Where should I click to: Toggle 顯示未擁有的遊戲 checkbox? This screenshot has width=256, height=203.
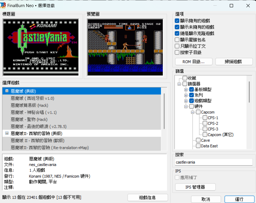click(x=177, y=27)
